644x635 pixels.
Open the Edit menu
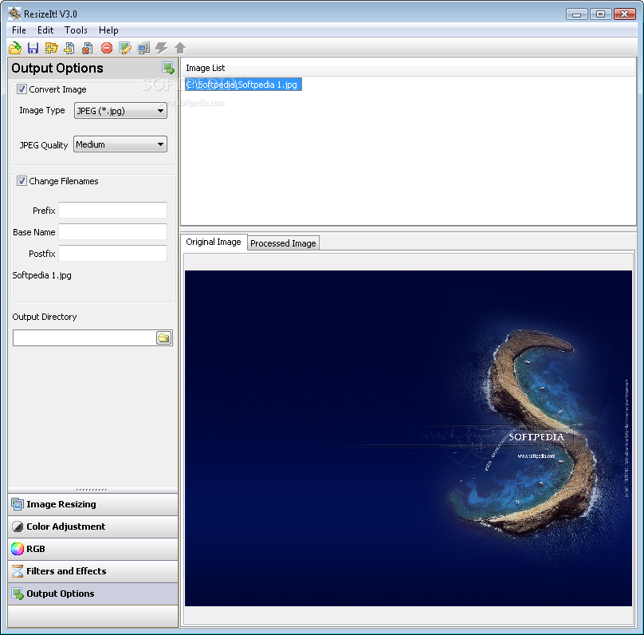[45, 30]
